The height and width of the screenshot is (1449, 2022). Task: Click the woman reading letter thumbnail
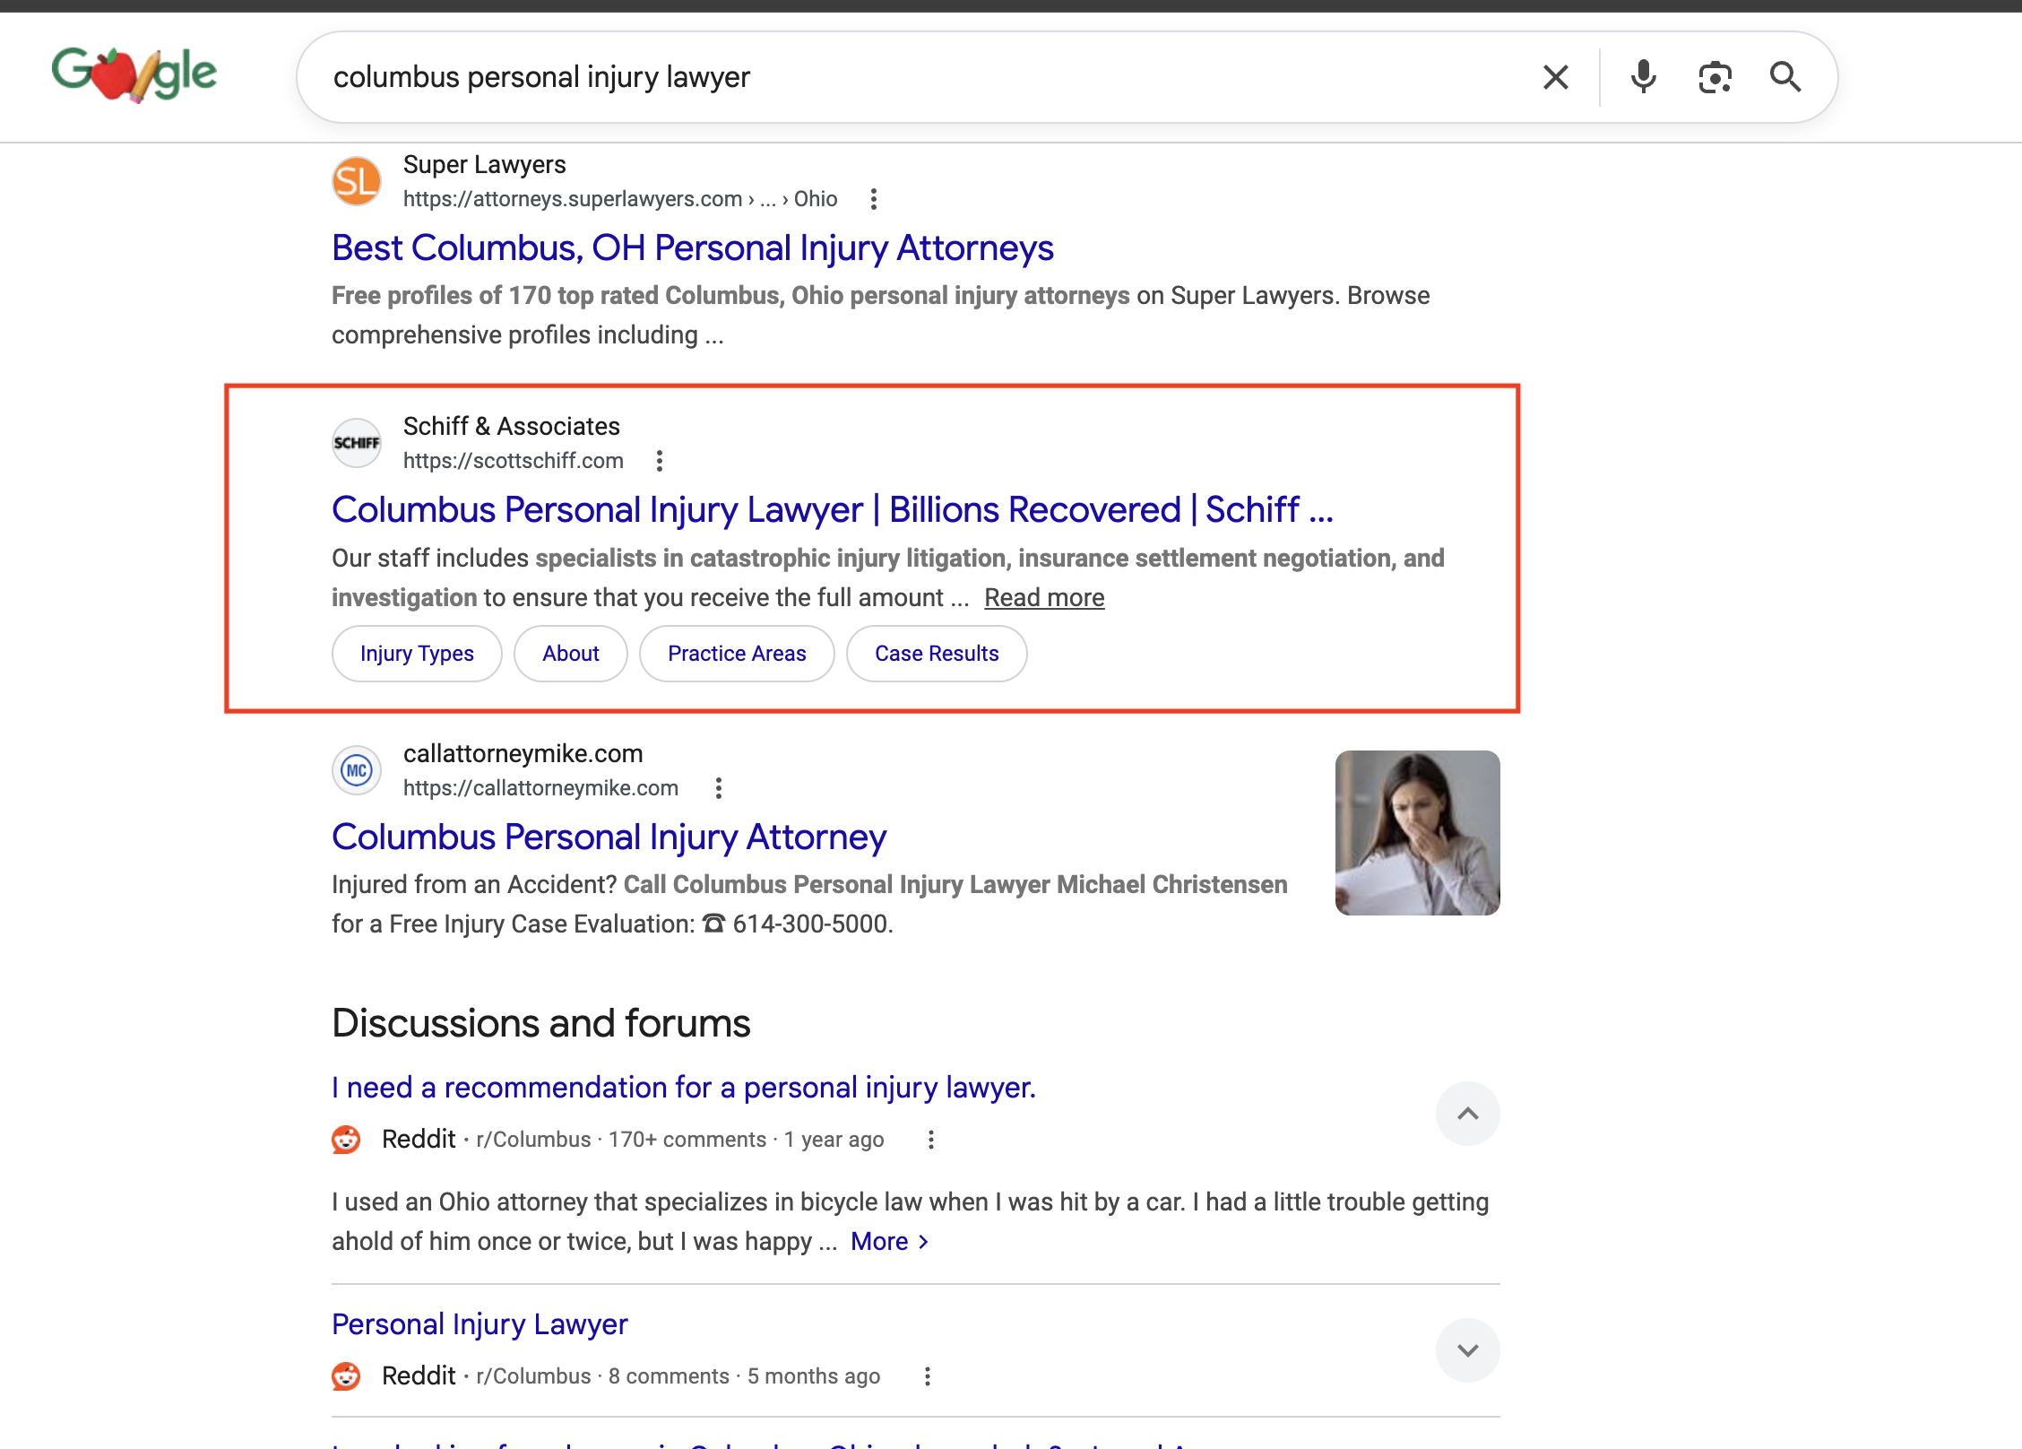tap(1418, 833)
